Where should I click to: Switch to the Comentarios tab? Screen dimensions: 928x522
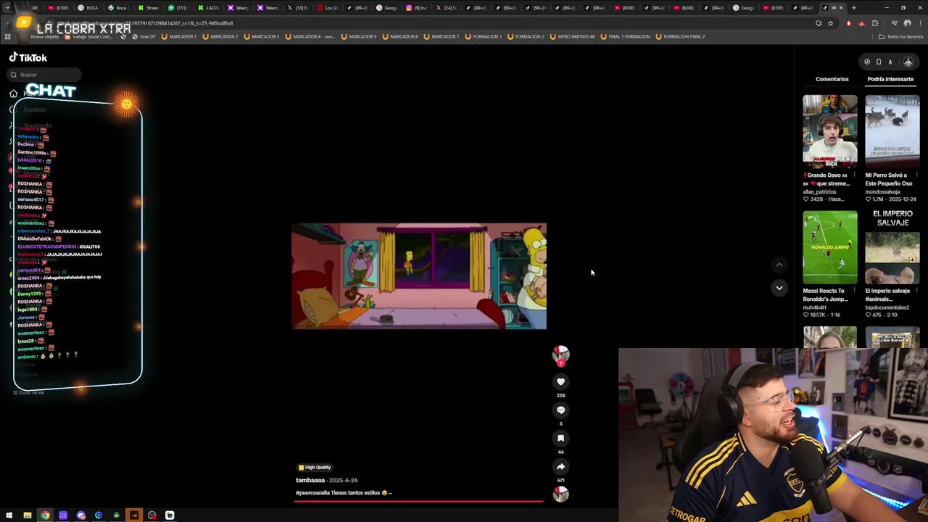[832, 79]
